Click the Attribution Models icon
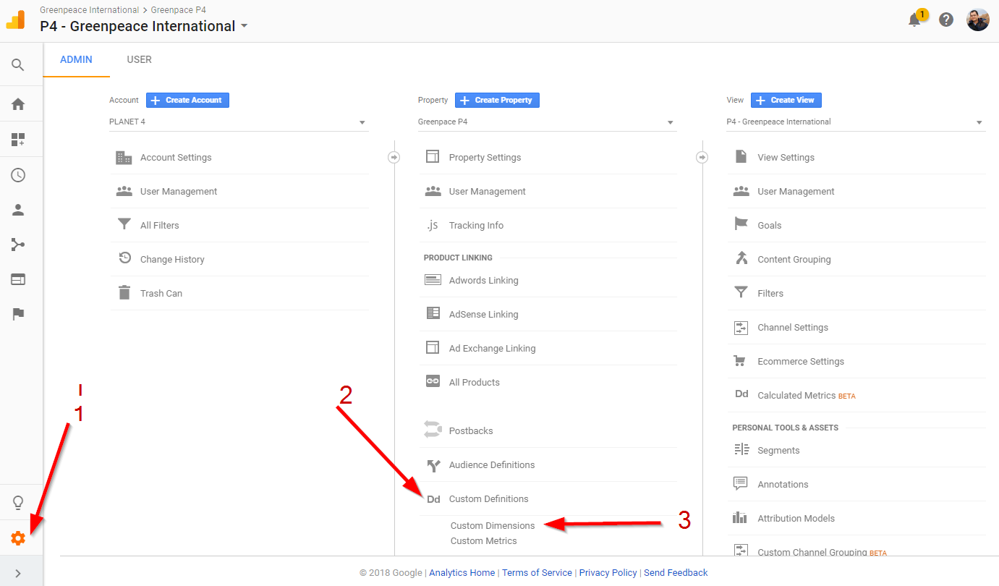This screenshot has height=586, width=999. 739,518
